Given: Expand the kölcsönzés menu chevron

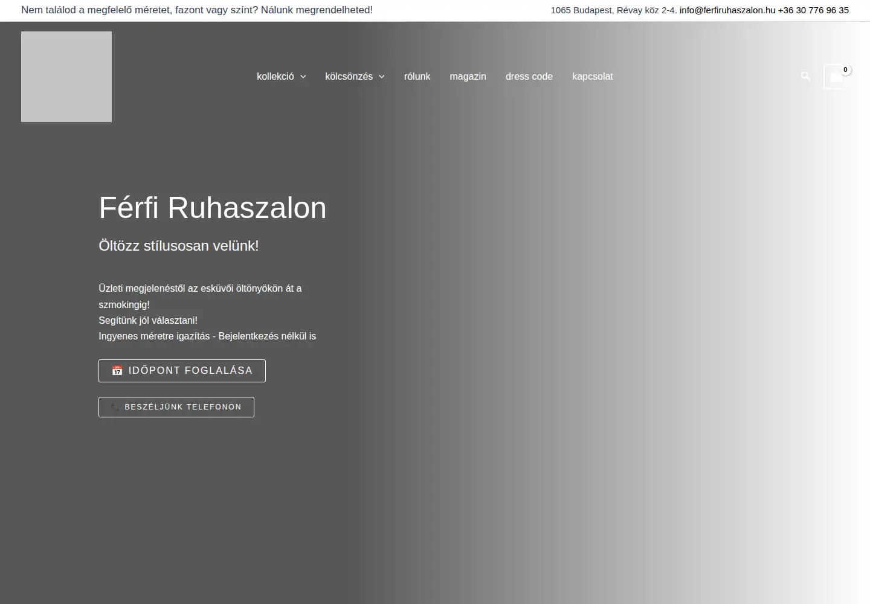Looking at the screenshot, I should click(x=382, y=77).
